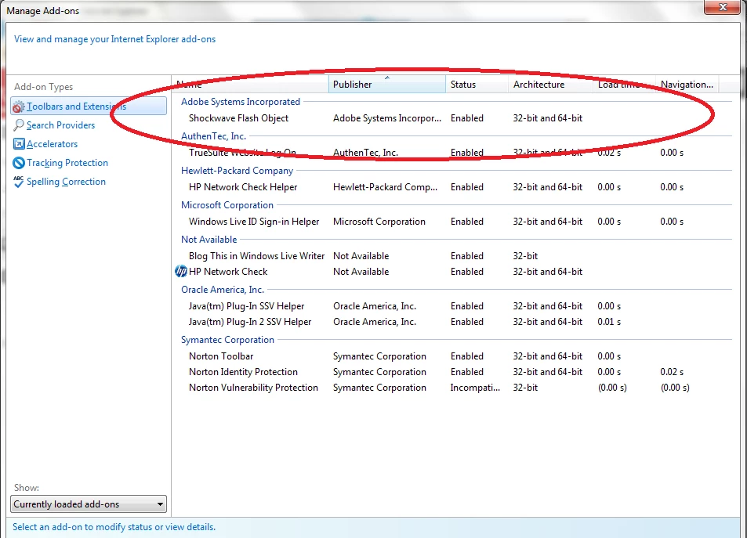Sort list by Status column header
Screen dimensions: 747x538
(x=477, y=85)
